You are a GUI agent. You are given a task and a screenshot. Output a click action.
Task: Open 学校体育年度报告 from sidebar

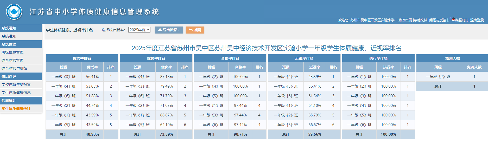[16, 84]
